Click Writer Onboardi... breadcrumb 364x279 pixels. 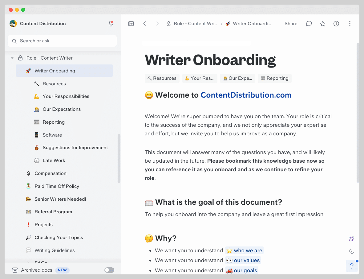pyautogui.click(x=252, y=24)
